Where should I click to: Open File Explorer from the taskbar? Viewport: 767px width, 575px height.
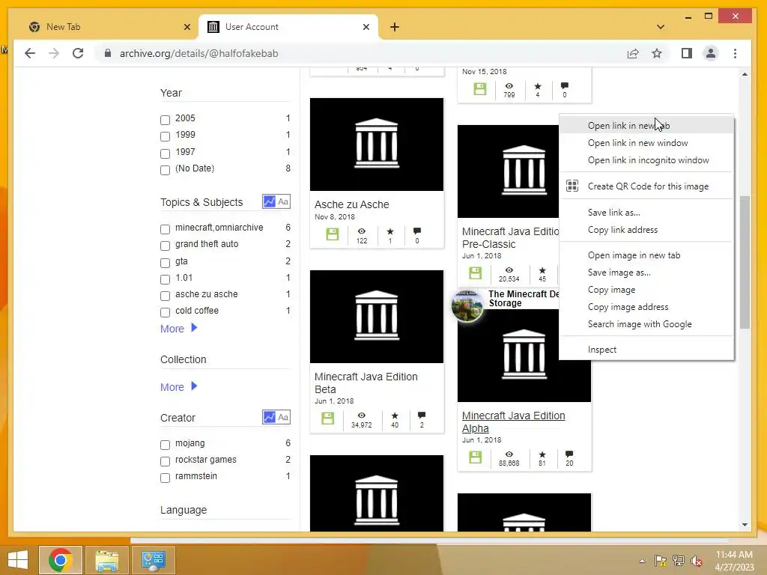[106, 560]
